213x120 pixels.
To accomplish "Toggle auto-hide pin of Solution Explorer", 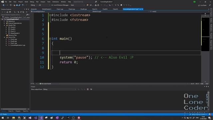I will (27, 9).
